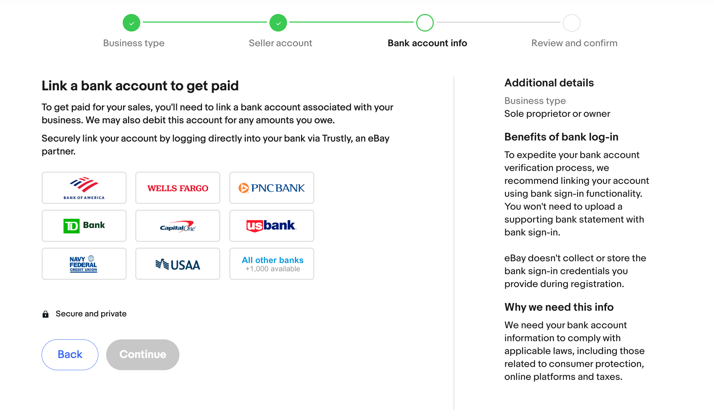Open All other banks option
The width and height of the screenshot is (714, 420).
pyautogui.click(x=272, y=264)
